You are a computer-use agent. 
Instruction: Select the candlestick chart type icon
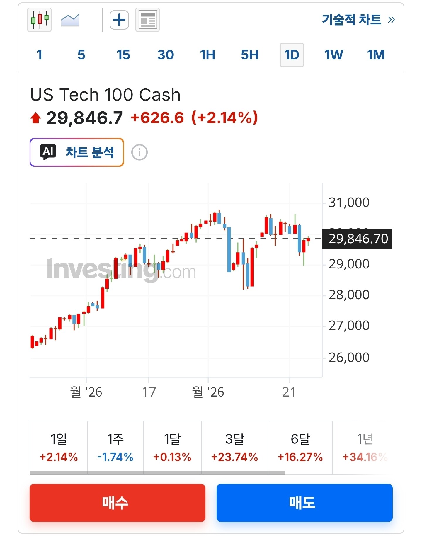pyautogui.click(x=39, y=20)
